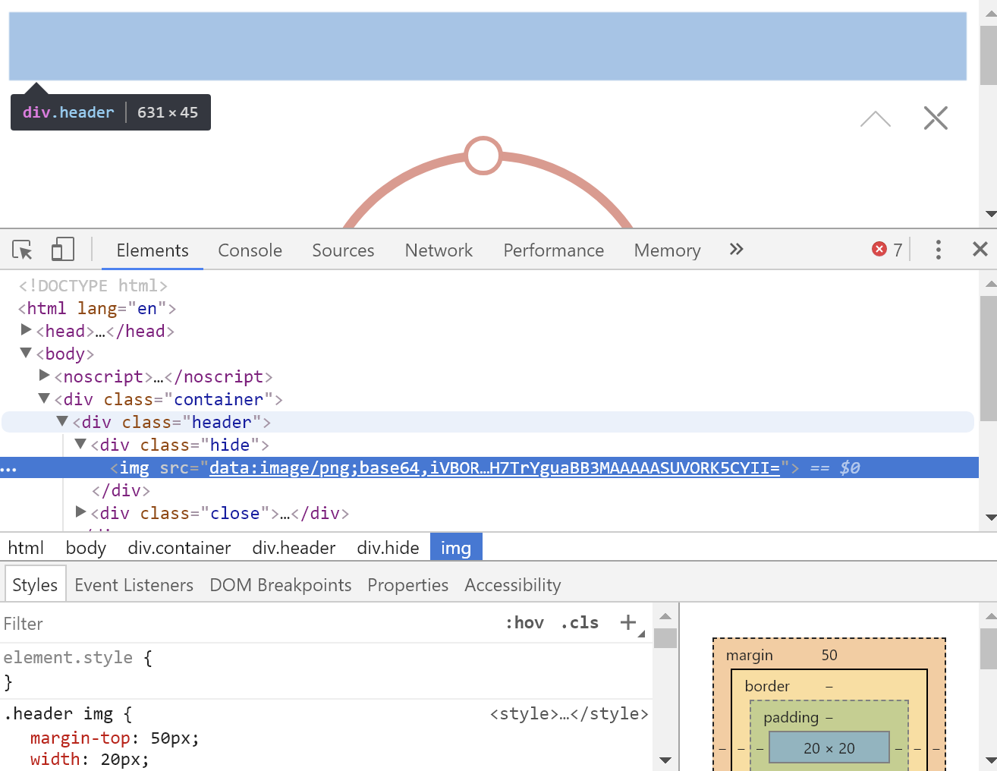
Task: Expand the head element node
Action: (26, 329)
